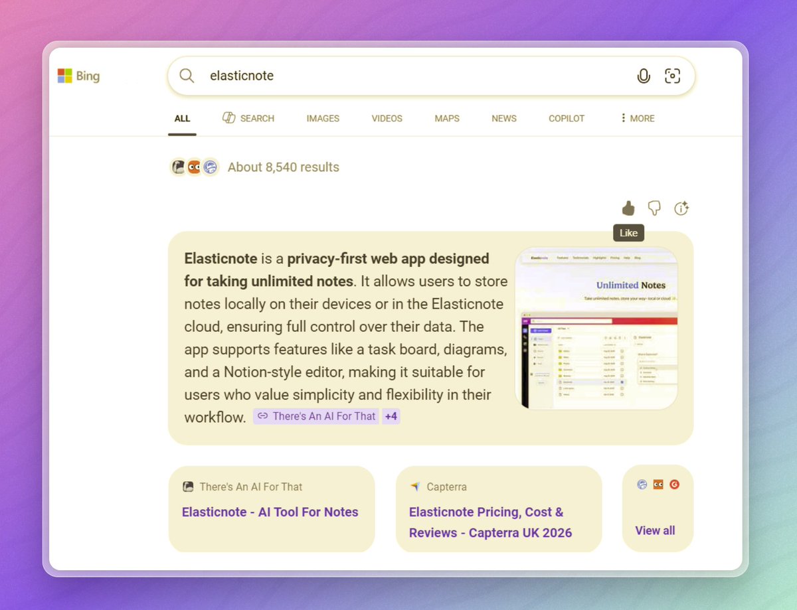Click the search magnifier icon
This screenshot has width=797, height=610.
pyautogui.click(x=187, y=76)
